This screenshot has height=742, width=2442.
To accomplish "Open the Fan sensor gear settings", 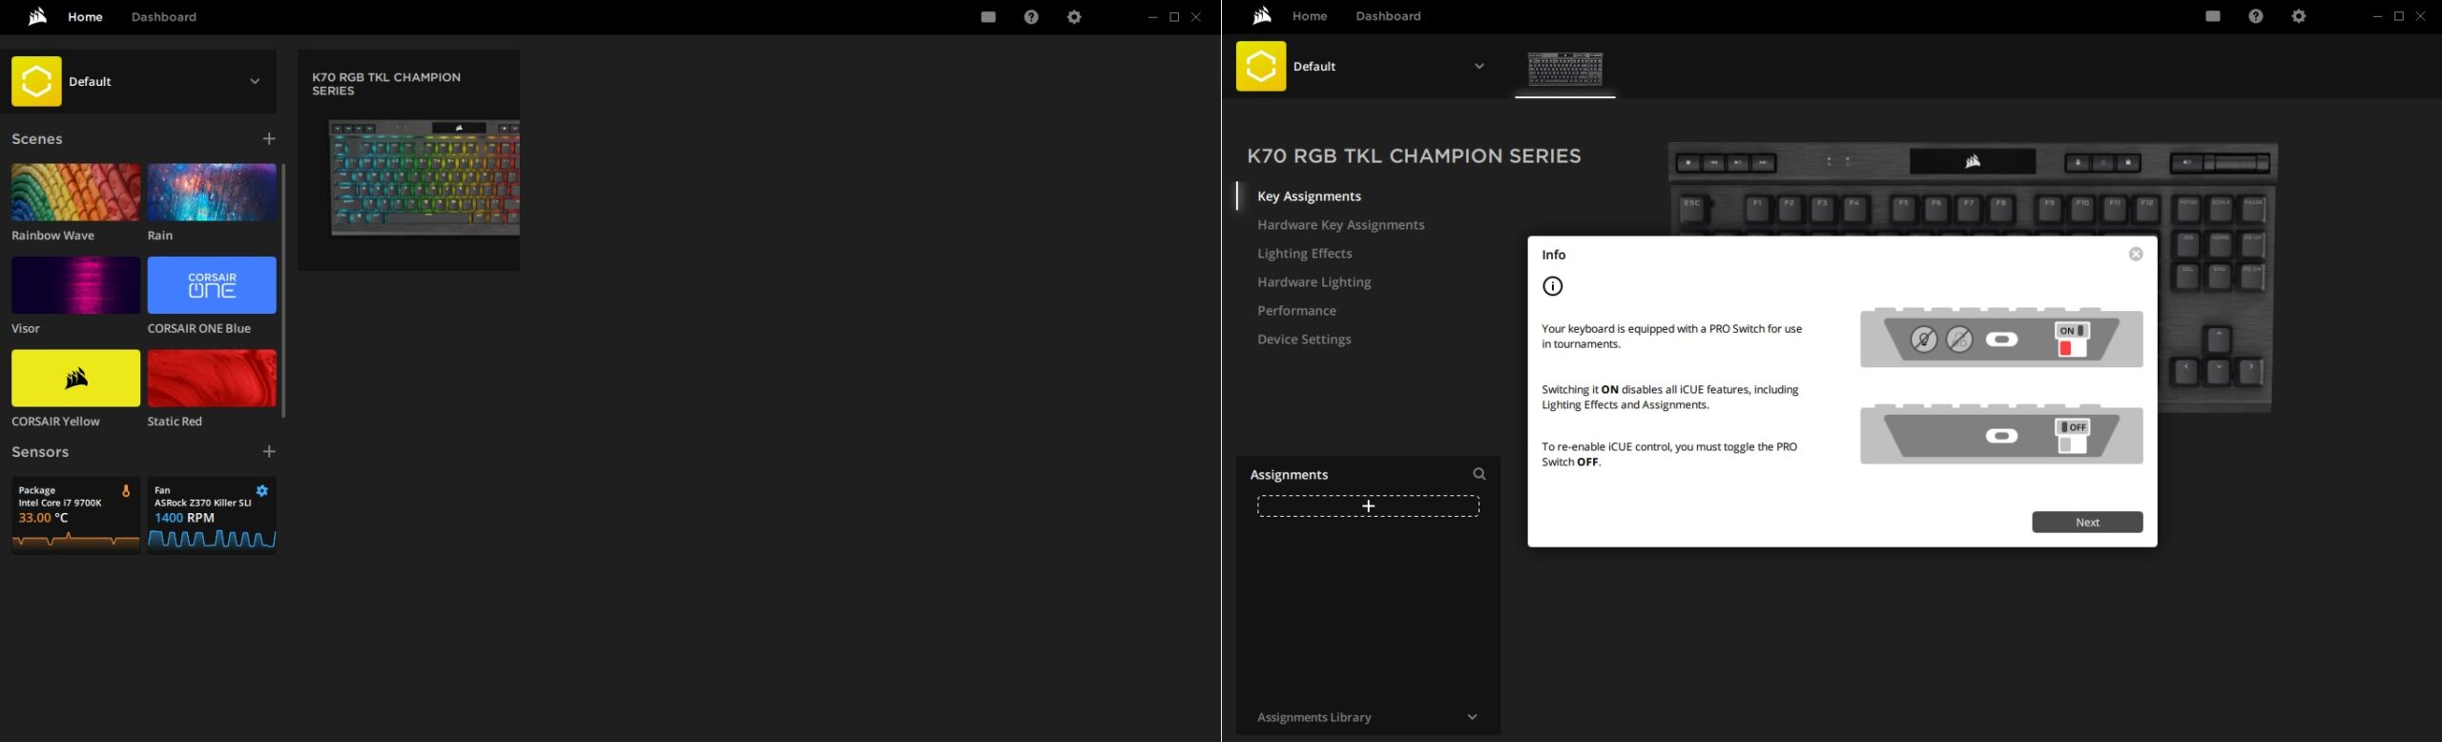I will pos(262,491).
